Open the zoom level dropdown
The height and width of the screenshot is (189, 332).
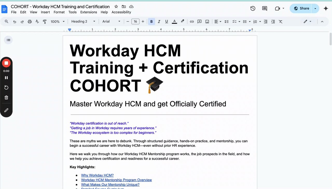[58, 21]
